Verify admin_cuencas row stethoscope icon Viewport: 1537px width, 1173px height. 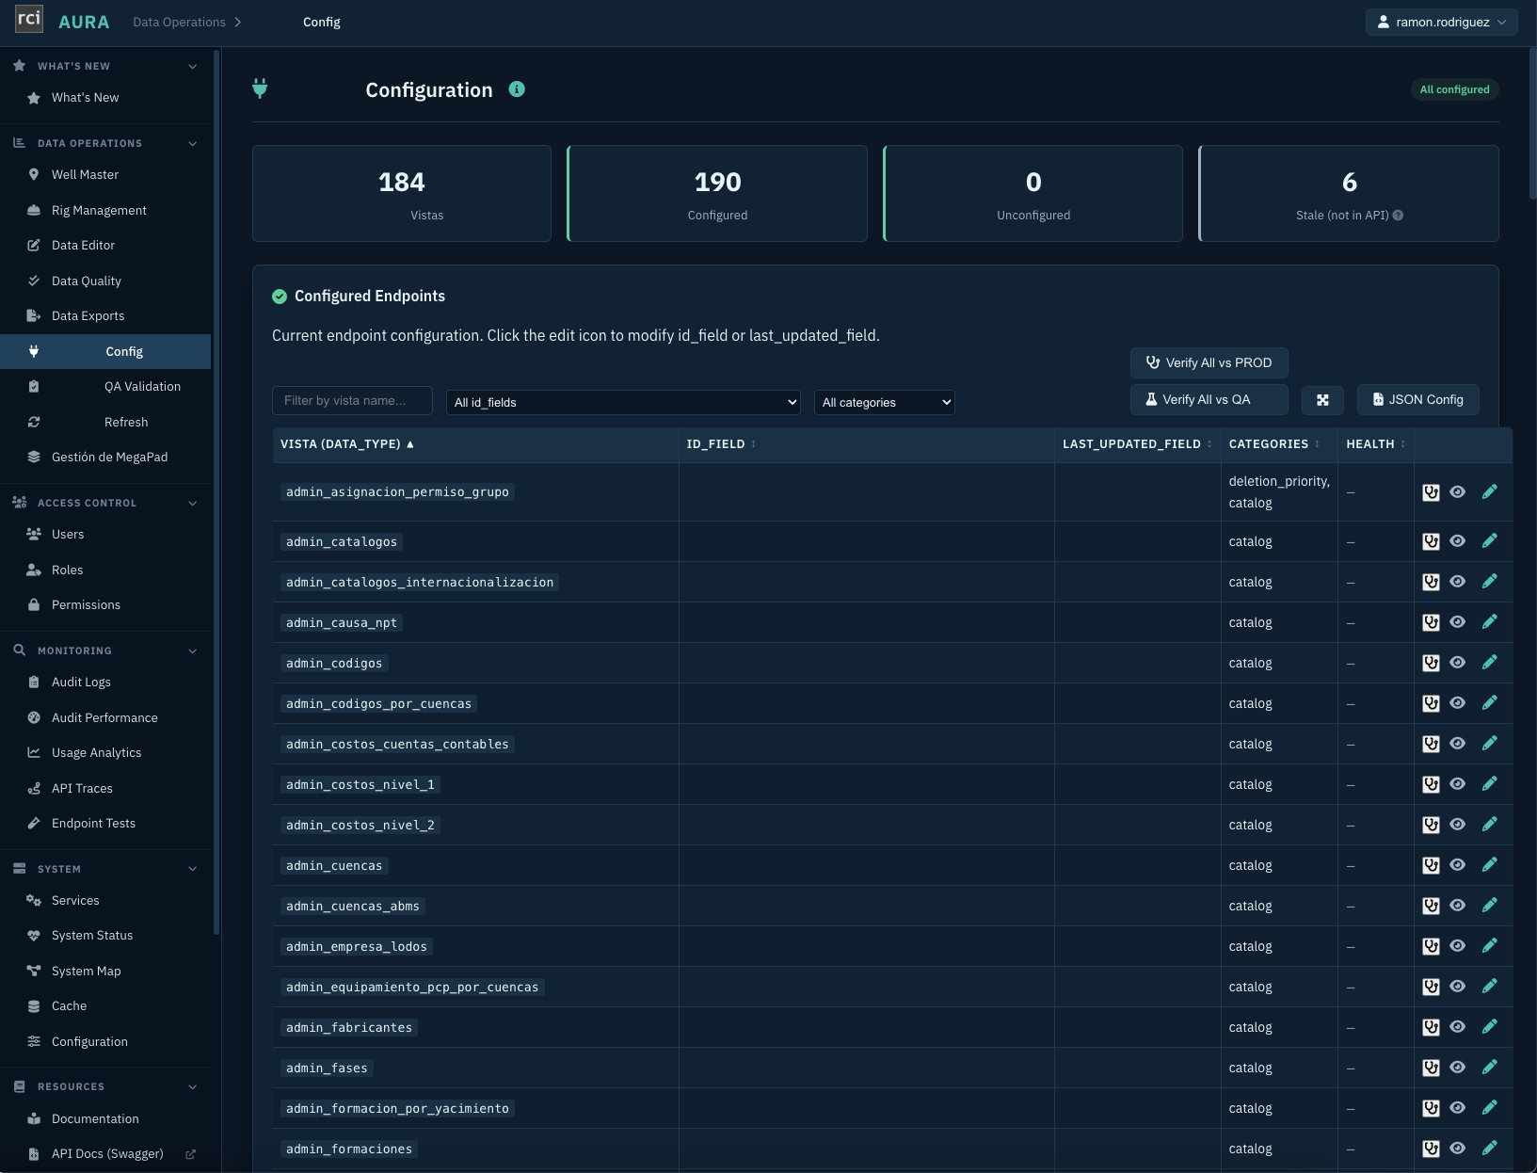tap(1431, 865)
